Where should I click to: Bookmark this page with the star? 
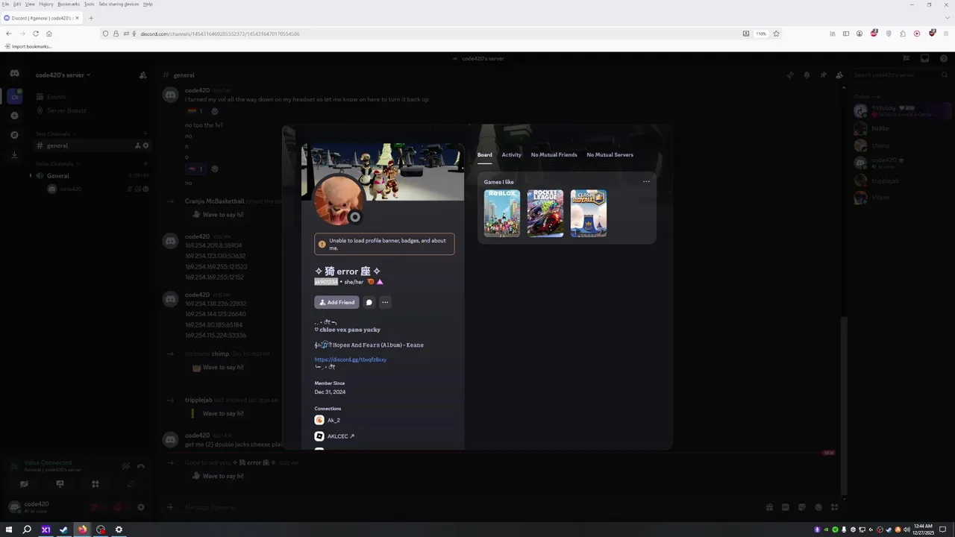776,34
